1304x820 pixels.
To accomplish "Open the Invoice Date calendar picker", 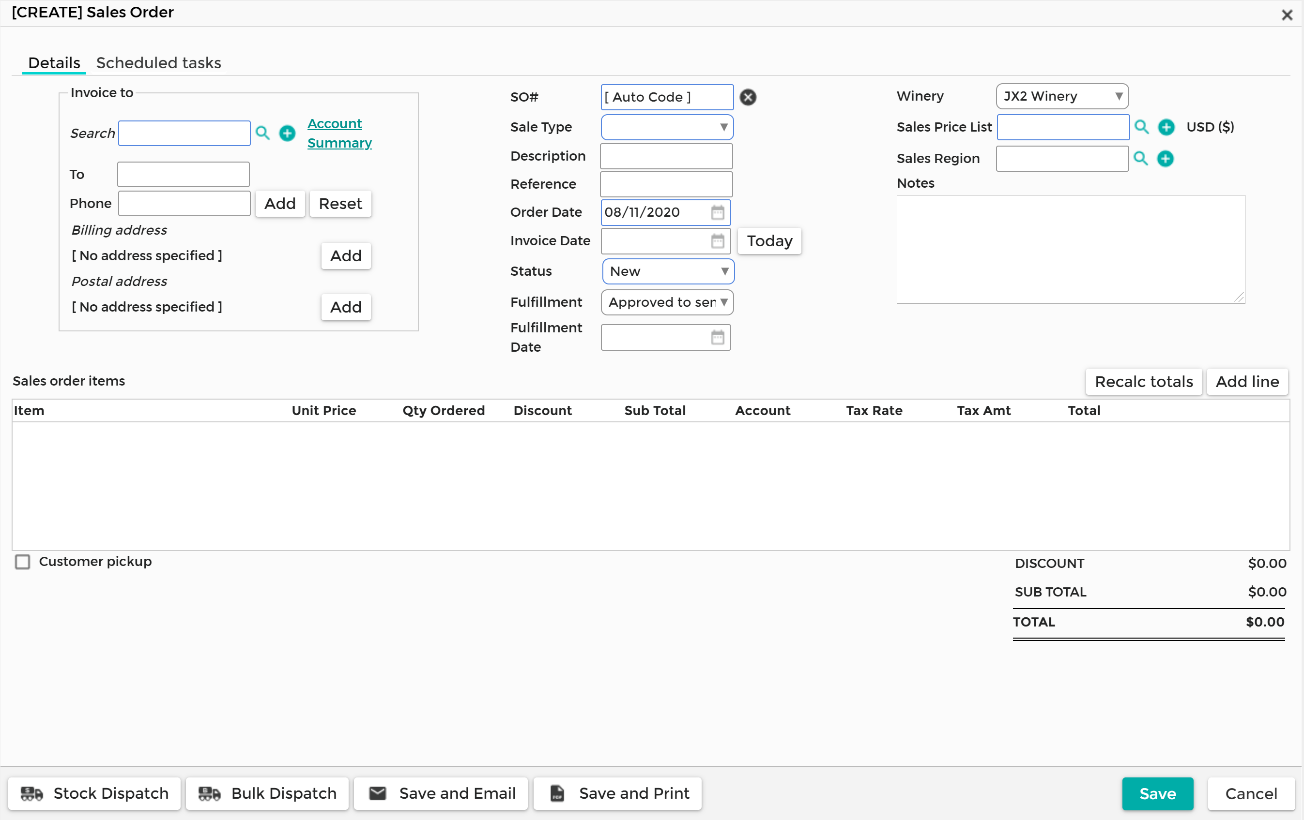I will [x=718, y=241].
